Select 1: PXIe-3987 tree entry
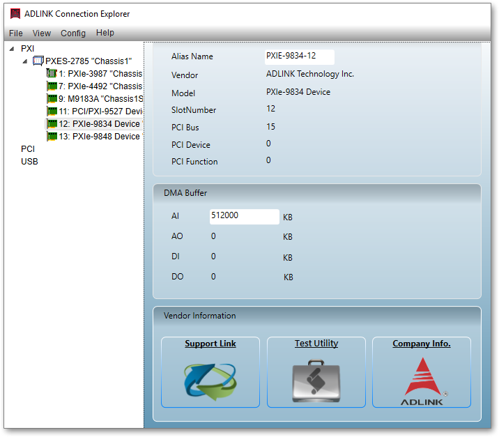Viewport: 499px width, 437px height. [100, 74]
